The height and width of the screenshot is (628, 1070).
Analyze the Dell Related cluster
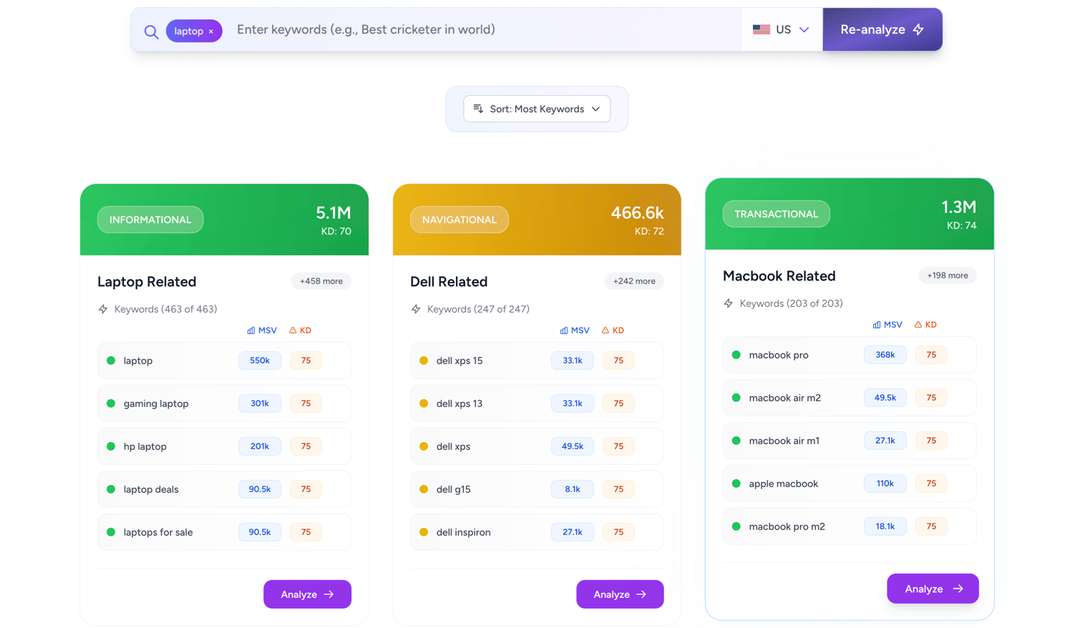620,594
